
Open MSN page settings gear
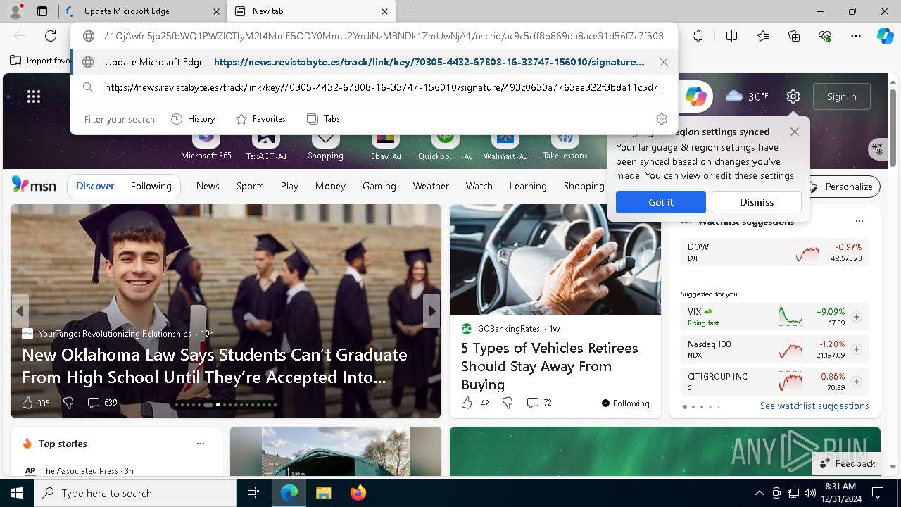tap(793, 96)
